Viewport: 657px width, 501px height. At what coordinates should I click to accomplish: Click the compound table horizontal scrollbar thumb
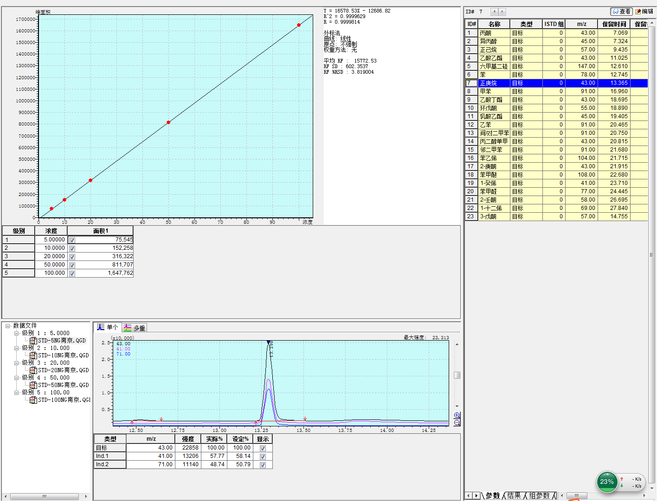[577, 495]
